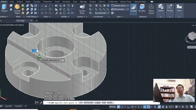Select the Spline draw tool
This screenshot has width=196, height=110.
pyautogui.click(x=42, y=9)
